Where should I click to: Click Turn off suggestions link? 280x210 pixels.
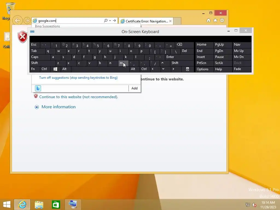[78, 78]
